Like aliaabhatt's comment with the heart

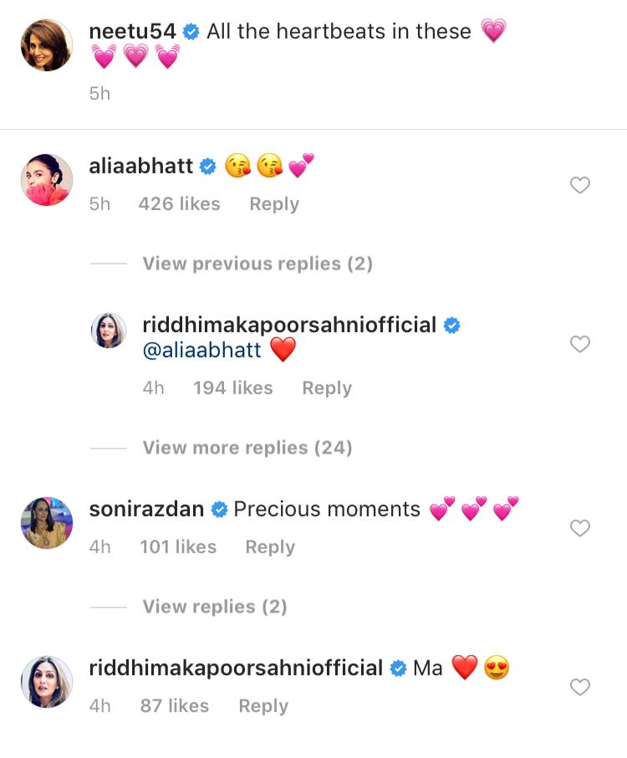tap(580, 186)
